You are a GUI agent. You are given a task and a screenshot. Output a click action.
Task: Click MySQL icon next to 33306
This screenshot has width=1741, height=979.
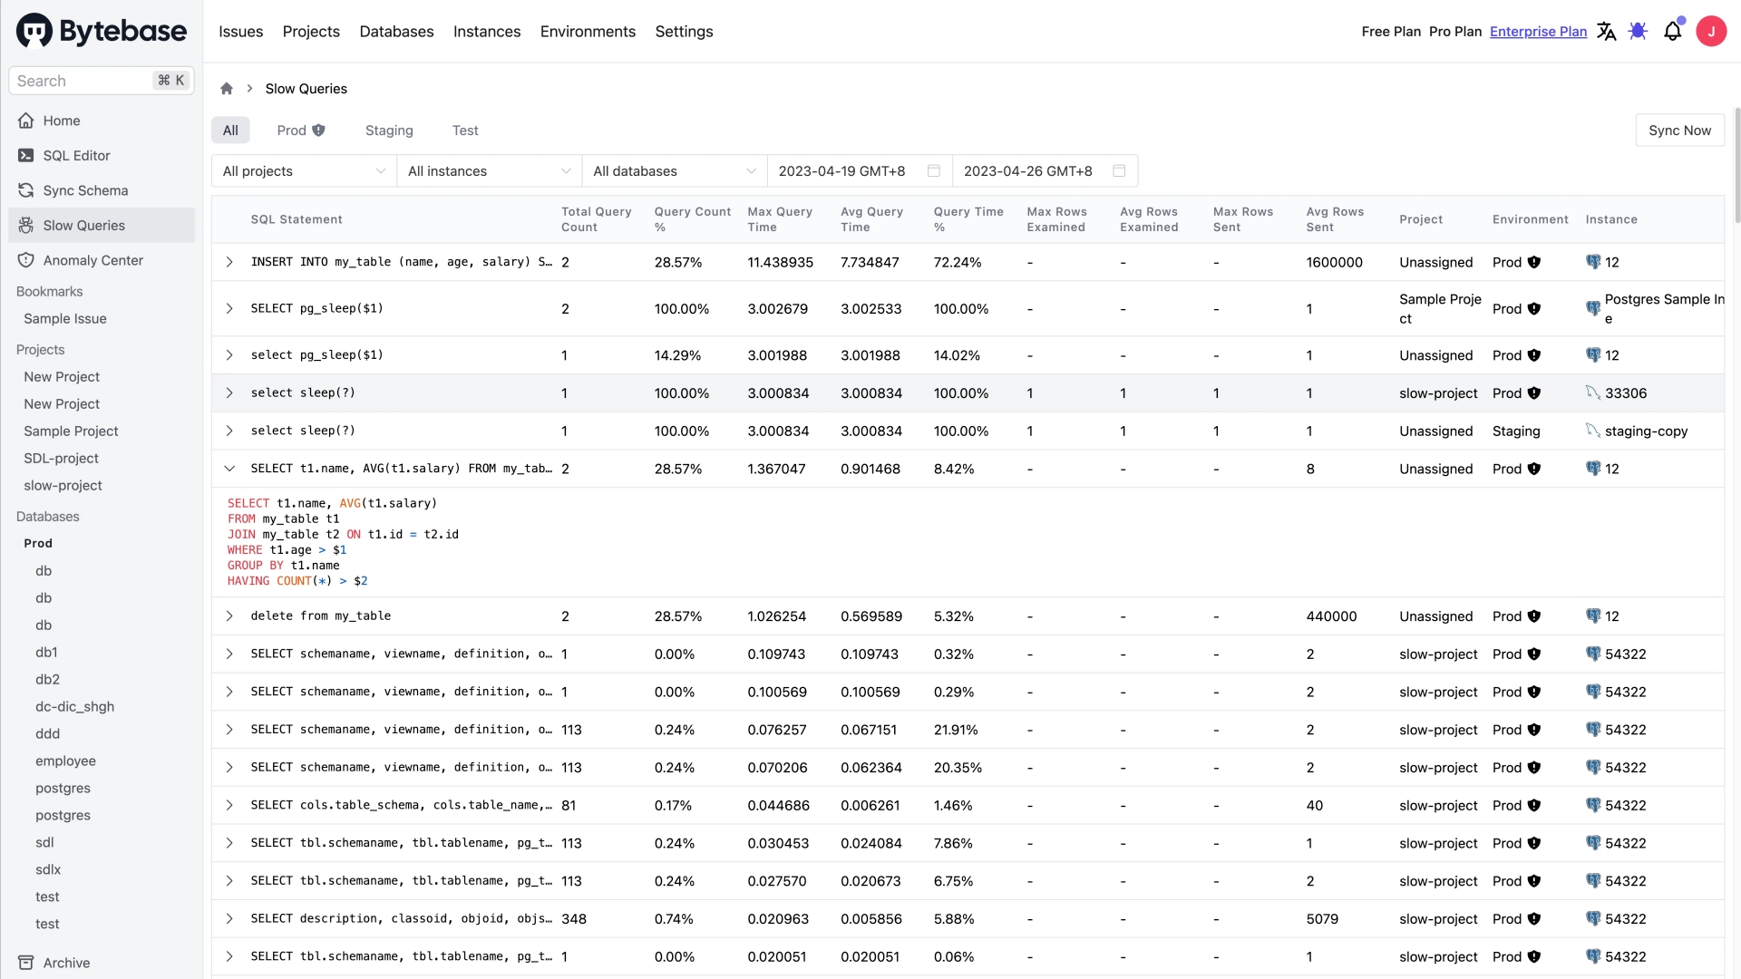click(x=1593, y=393)
